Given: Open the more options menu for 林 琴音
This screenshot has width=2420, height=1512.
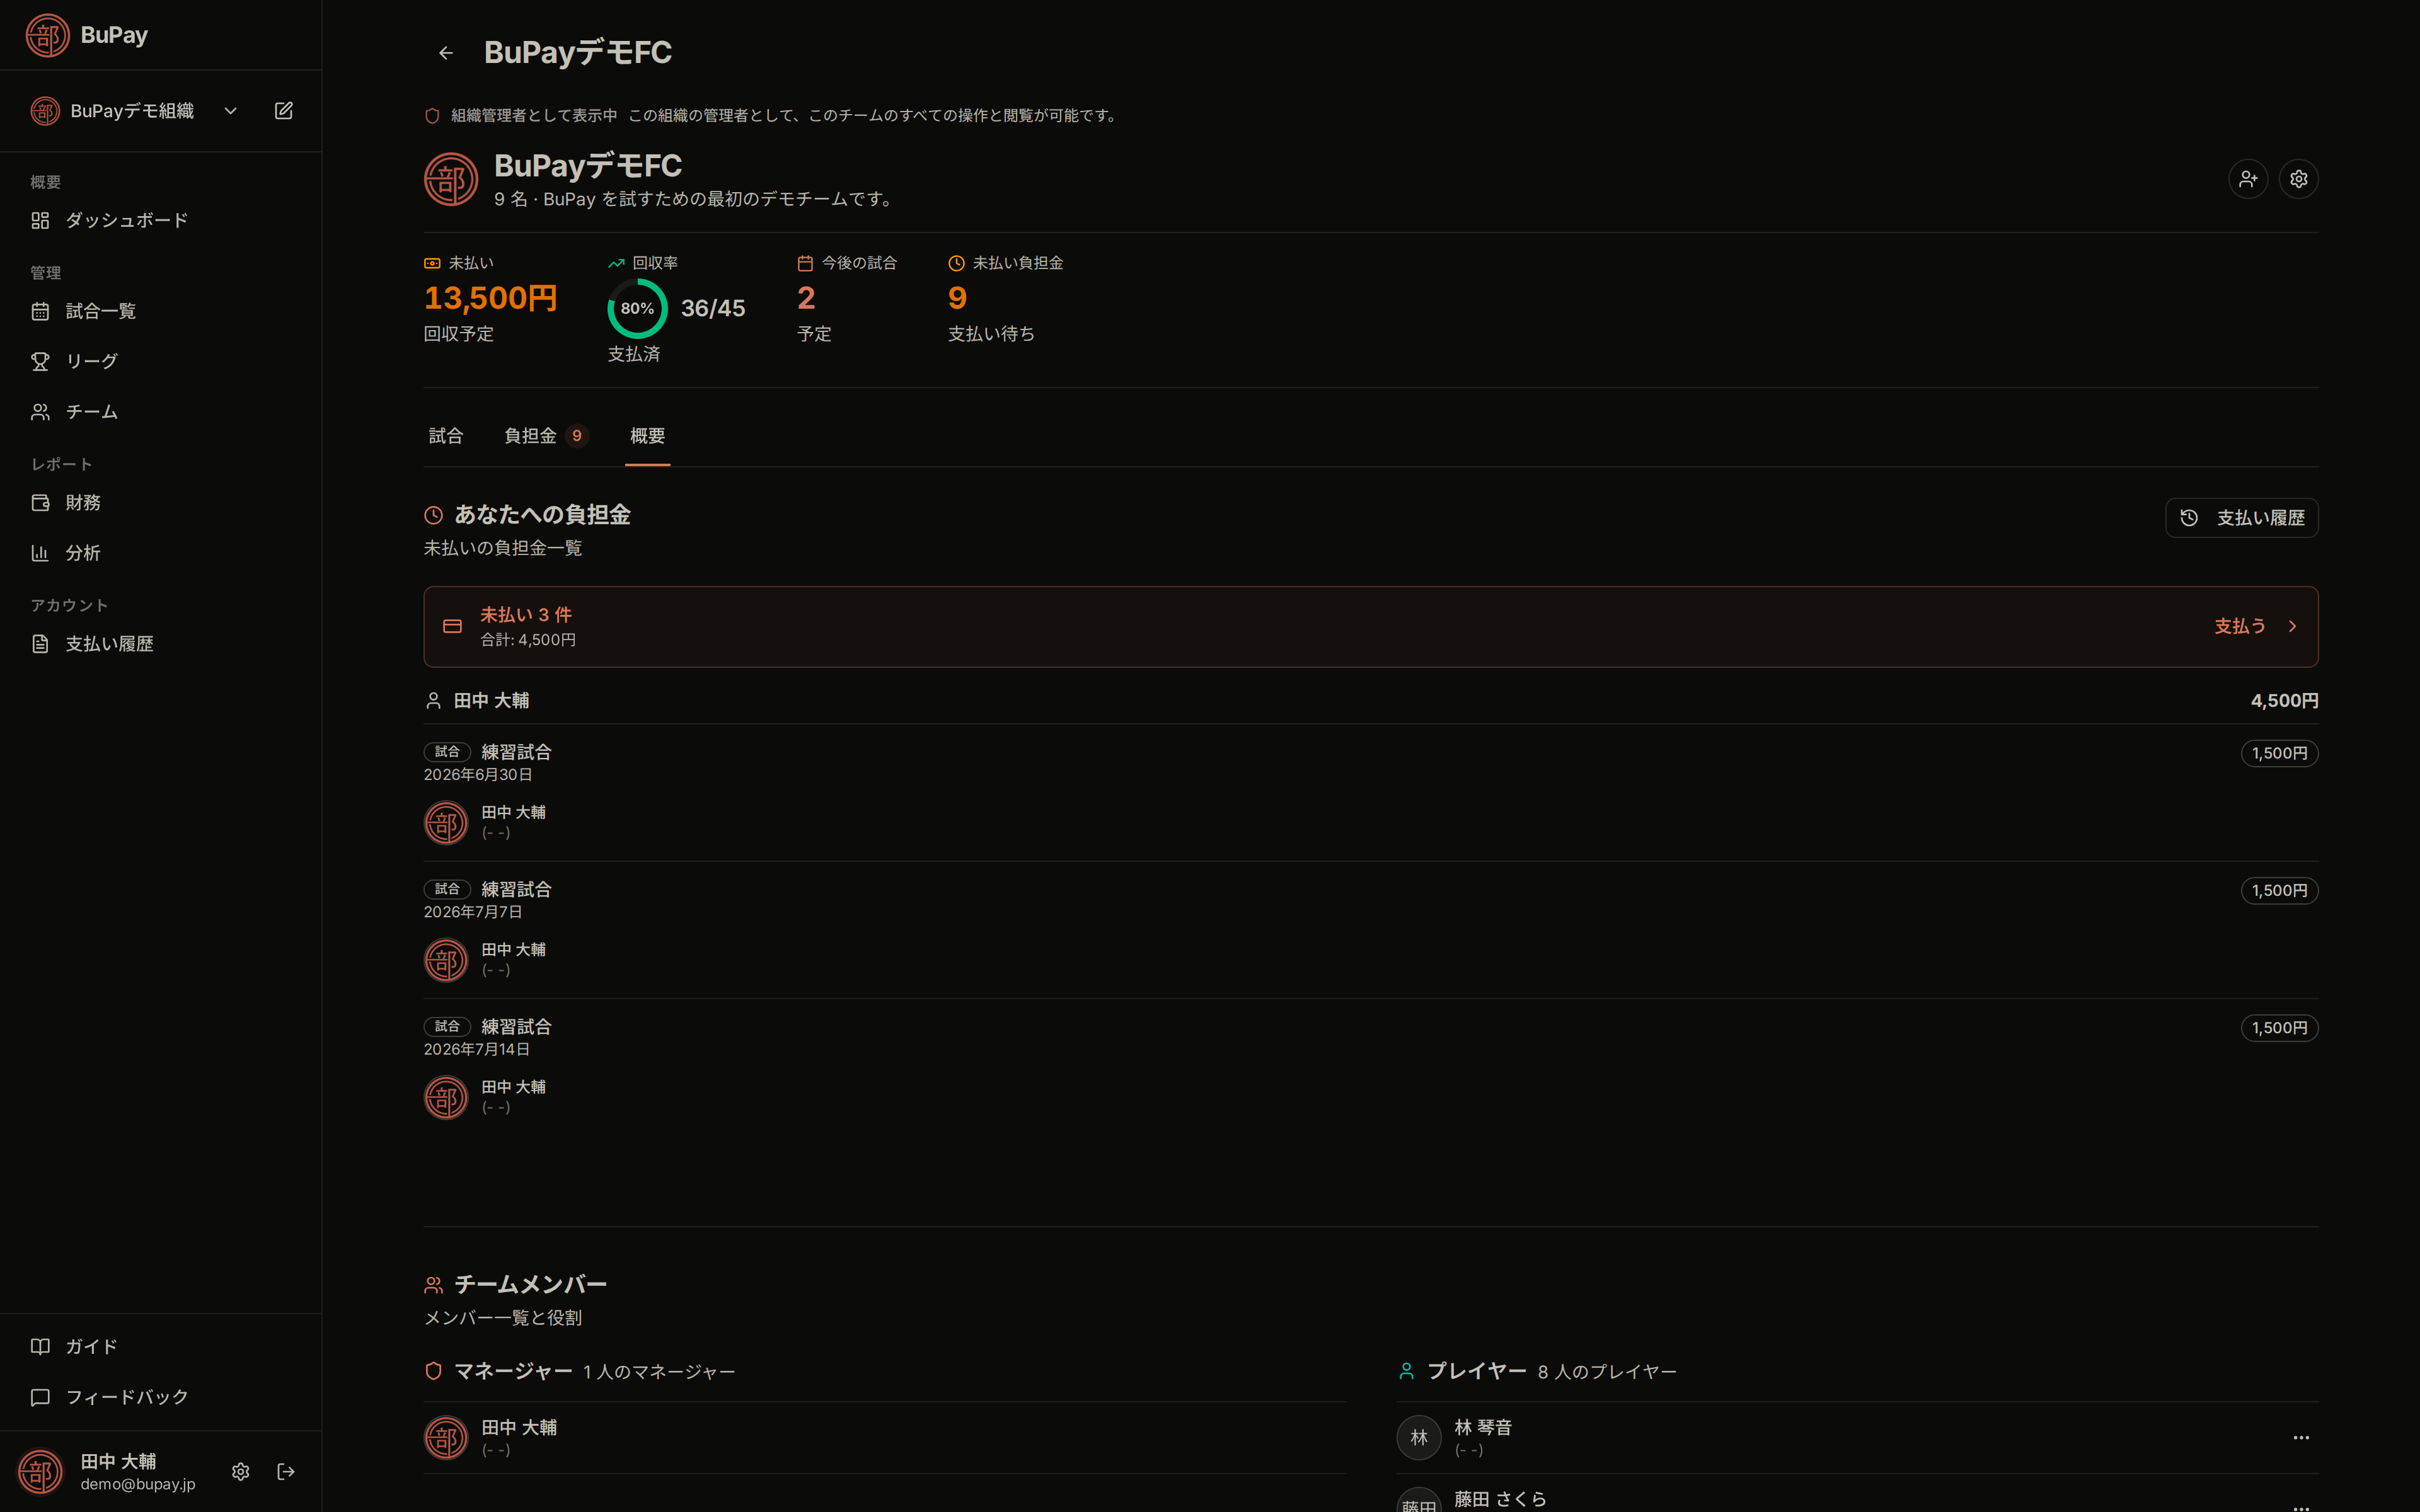Looking at the screenshot, I should click(x=2301, y=1437).
